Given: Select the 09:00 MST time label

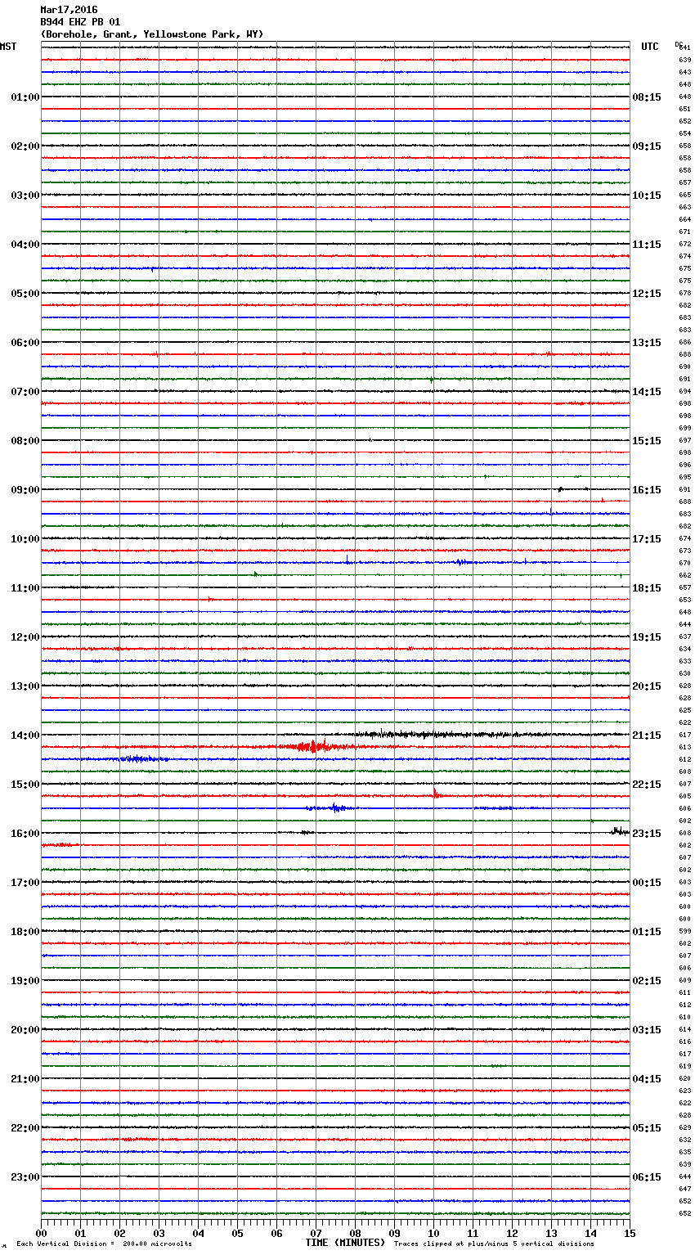Looking at the screenshot, I should tap(25, 490).
